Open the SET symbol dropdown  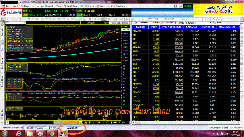[24, 23]
